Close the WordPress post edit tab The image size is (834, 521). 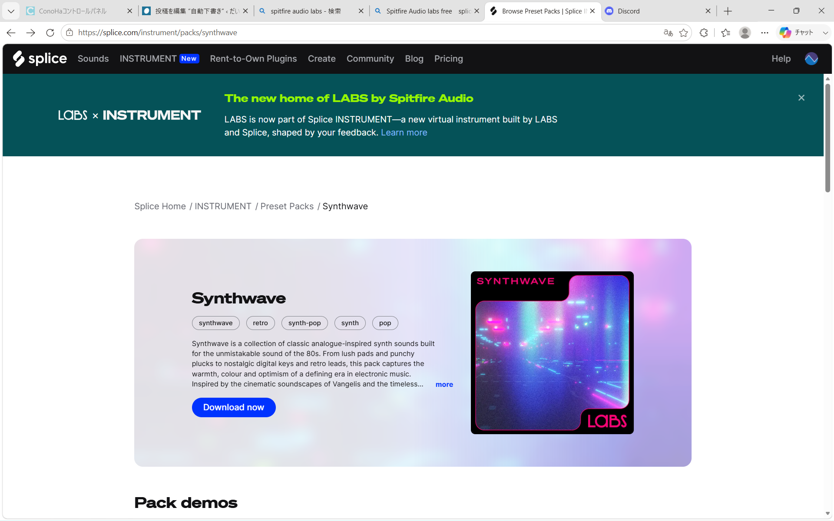pos(245,11)
